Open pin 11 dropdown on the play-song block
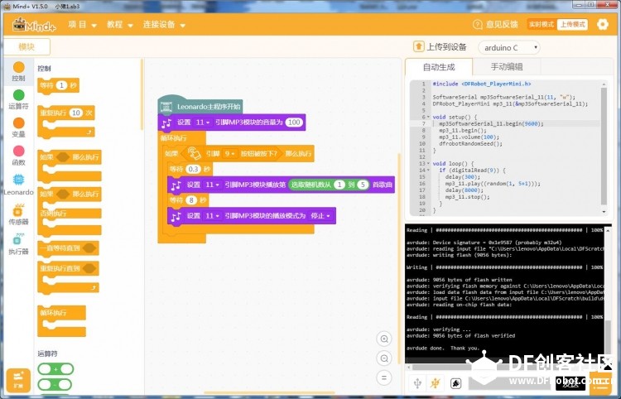 [213, 185]
